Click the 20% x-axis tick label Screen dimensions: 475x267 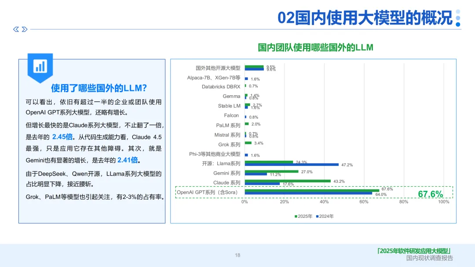tap(284, 202)
